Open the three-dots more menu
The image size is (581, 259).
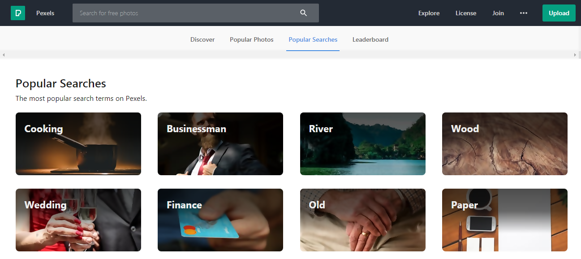pos(523,13)
